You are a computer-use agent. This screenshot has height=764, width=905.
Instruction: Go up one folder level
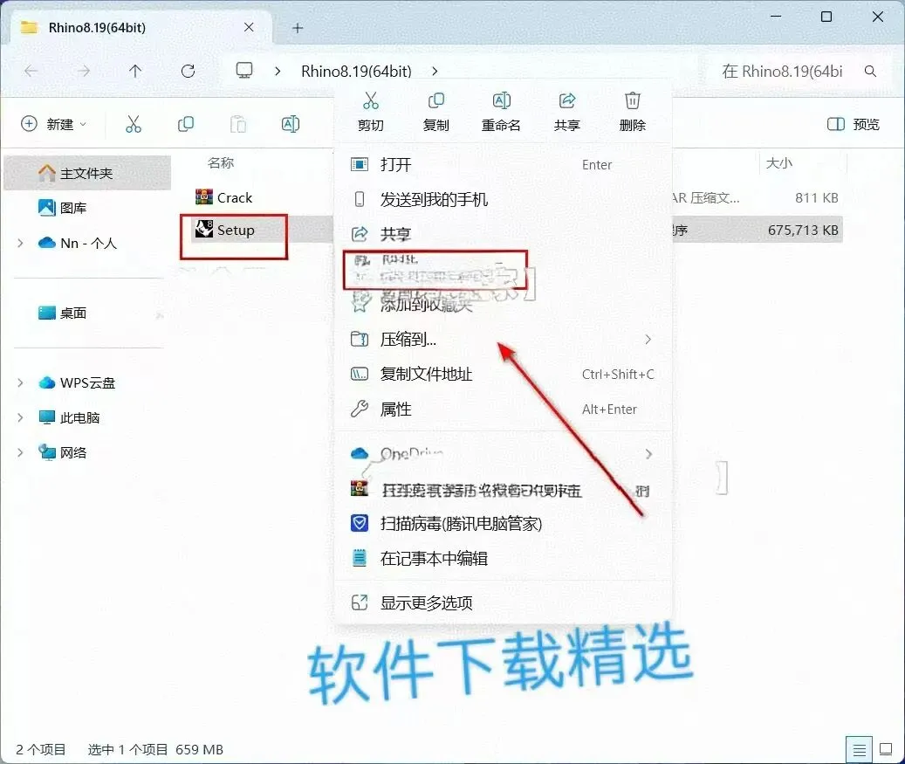(x=135, y=71)
